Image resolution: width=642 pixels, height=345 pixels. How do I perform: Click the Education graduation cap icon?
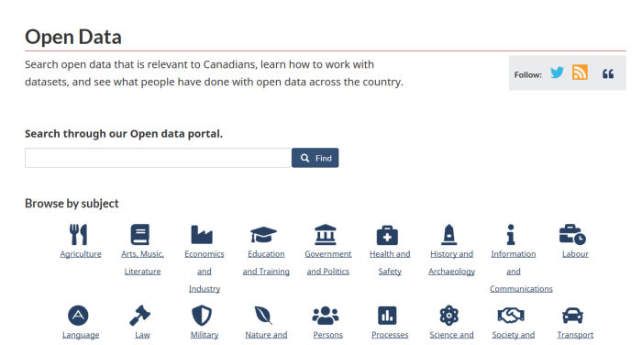click(264, 235)
